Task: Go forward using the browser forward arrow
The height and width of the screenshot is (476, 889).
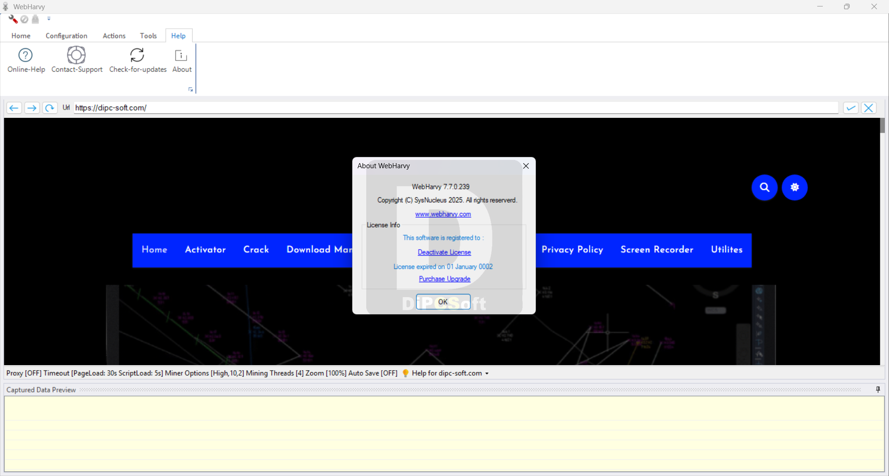Action: point(31,108)
